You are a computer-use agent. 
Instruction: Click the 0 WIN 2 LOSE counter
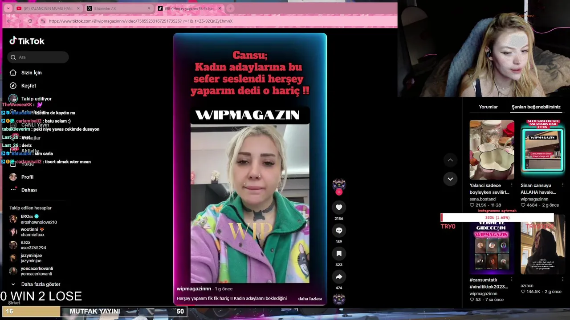41,296
